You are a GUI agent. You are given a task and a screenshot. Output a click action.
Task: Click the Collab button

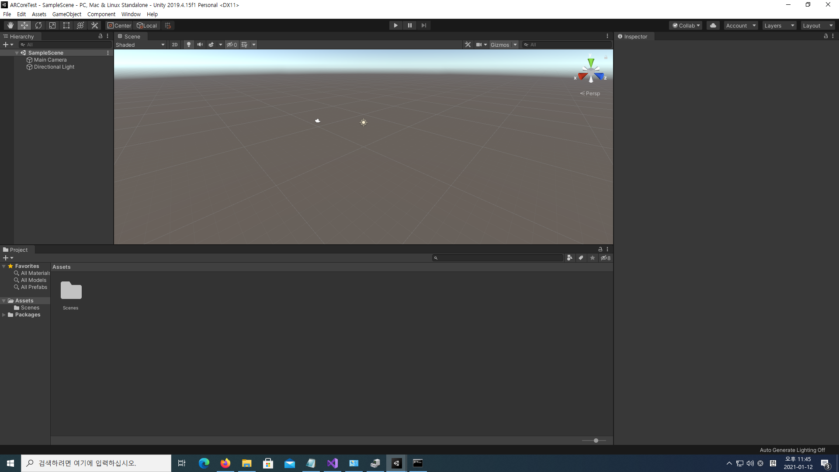686,25
